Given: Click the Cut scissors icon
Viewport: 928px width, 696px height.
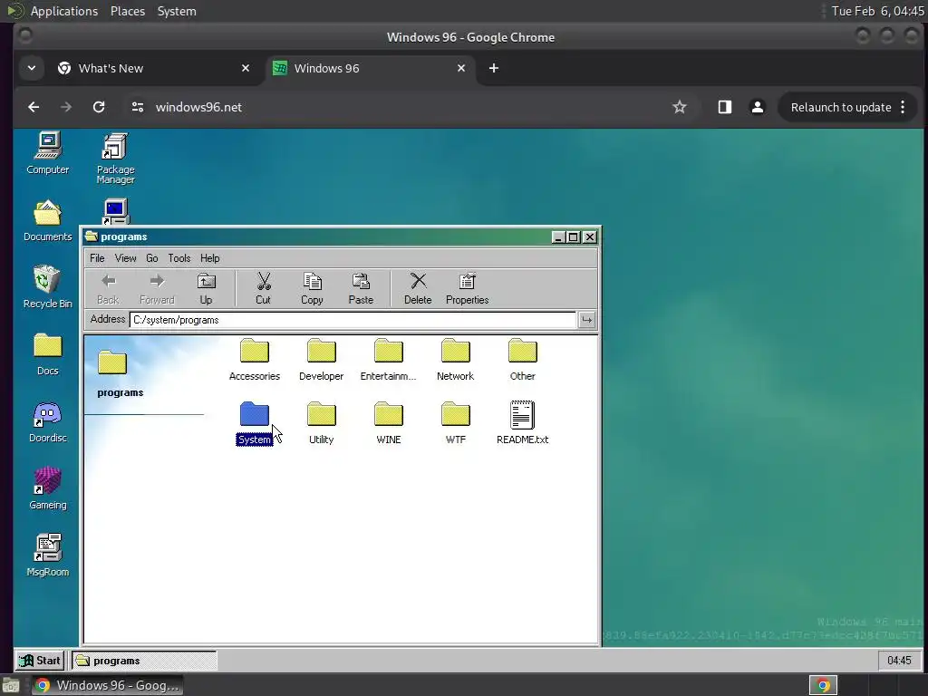Looking at the screenshot, I should click(264, 289).
